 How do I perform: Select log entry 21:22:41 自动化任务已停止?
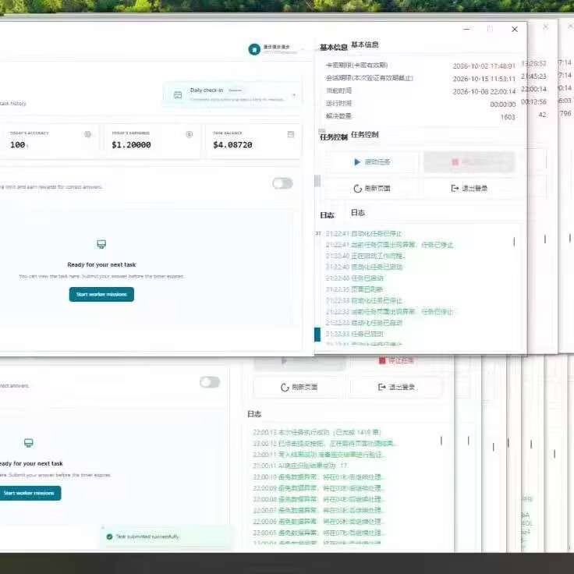(363, 233)
